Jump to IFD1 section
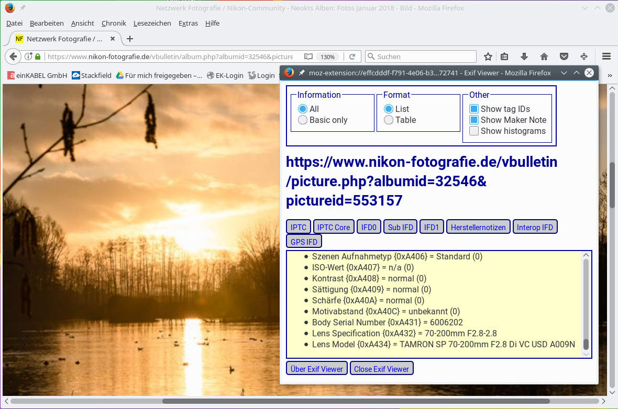This screenshot has width=618, height=409. coord(432,227)
